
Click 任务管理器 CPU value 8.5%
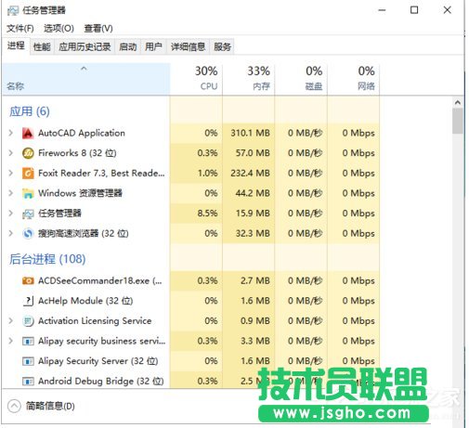(207, 214)
